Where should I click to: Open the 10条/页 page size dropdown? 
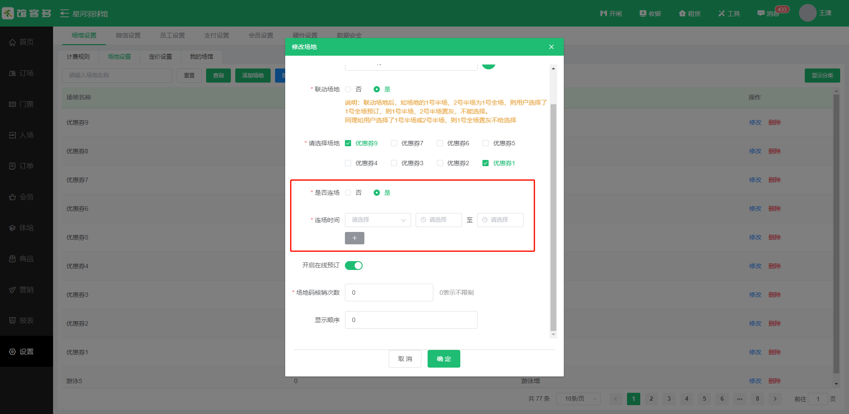pyautogui.click(x=578, y=399)
